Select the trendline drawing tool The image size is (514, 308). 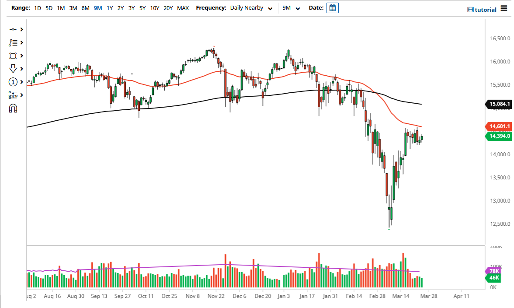[13, 29]
